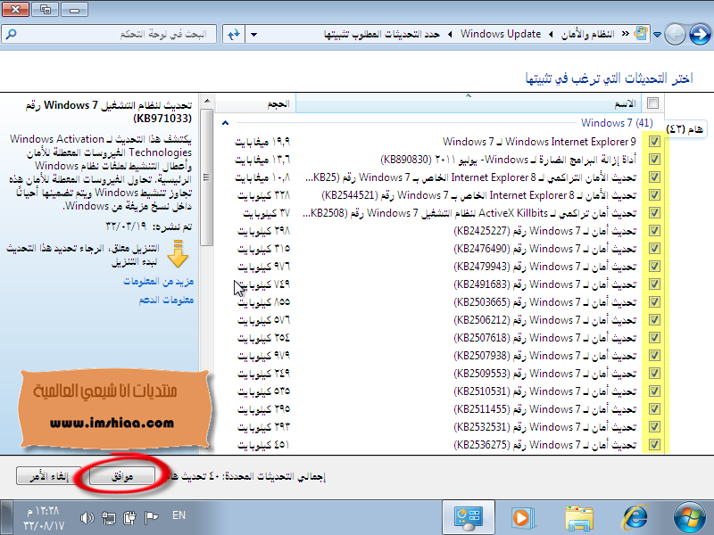The width and height of the screenshot is (714, 535).
Task: Click the details pane scrollbar thumb
Action: 207,177
